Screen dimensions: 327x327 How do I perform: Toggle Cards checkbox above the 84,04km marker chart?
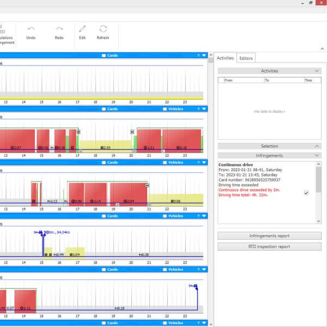(x=104, y=216)
